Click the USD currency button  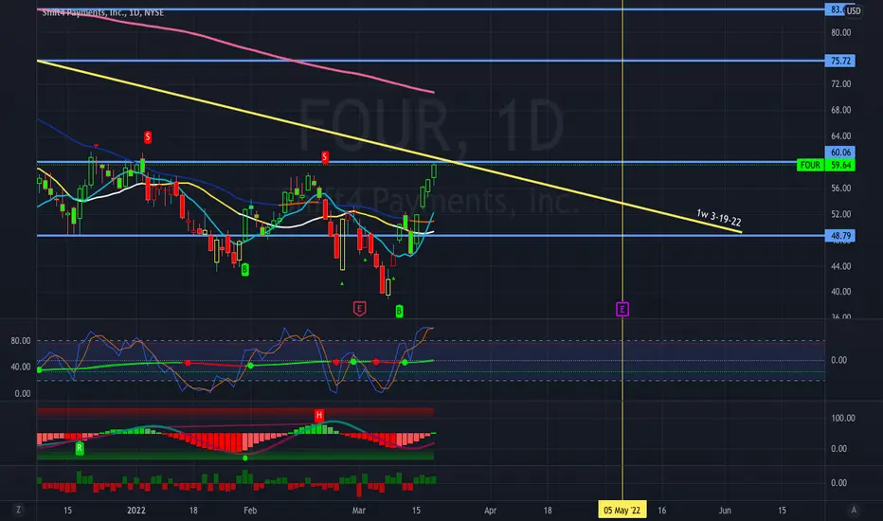coord(853,10)
